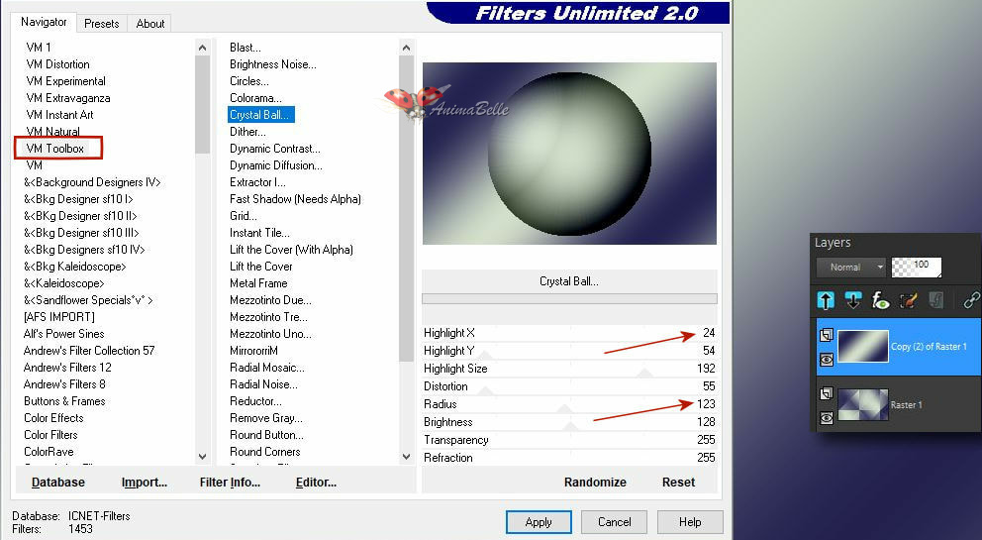This screenshot has width=982, height=540.
Task: Click the Highlight X slider
Action: (569, 333)
